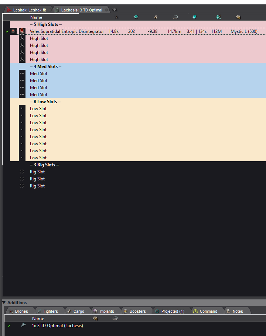Click the 8 Low Slots section header
Screen dimensions: 266x336
tap(45, 102)
